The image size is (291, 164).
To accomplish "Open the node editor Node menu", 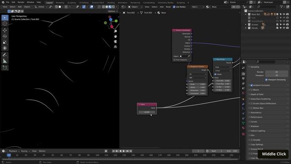I will (168, 7).
